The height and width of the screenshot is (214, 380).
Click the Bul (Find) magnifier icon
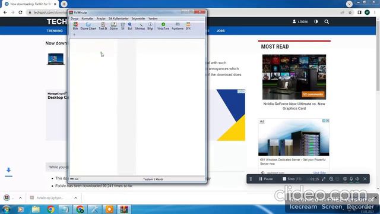130,26
